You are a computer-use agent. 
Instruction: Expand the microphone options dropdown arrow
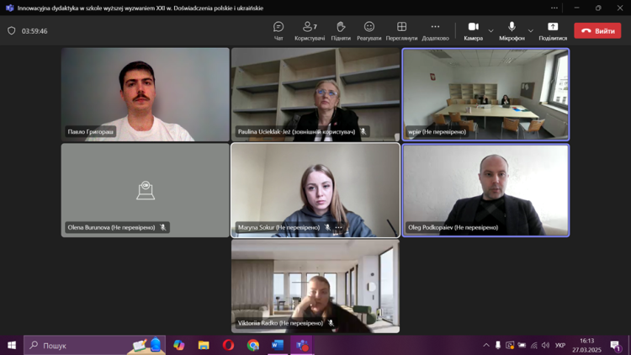[x=531, y=31]
